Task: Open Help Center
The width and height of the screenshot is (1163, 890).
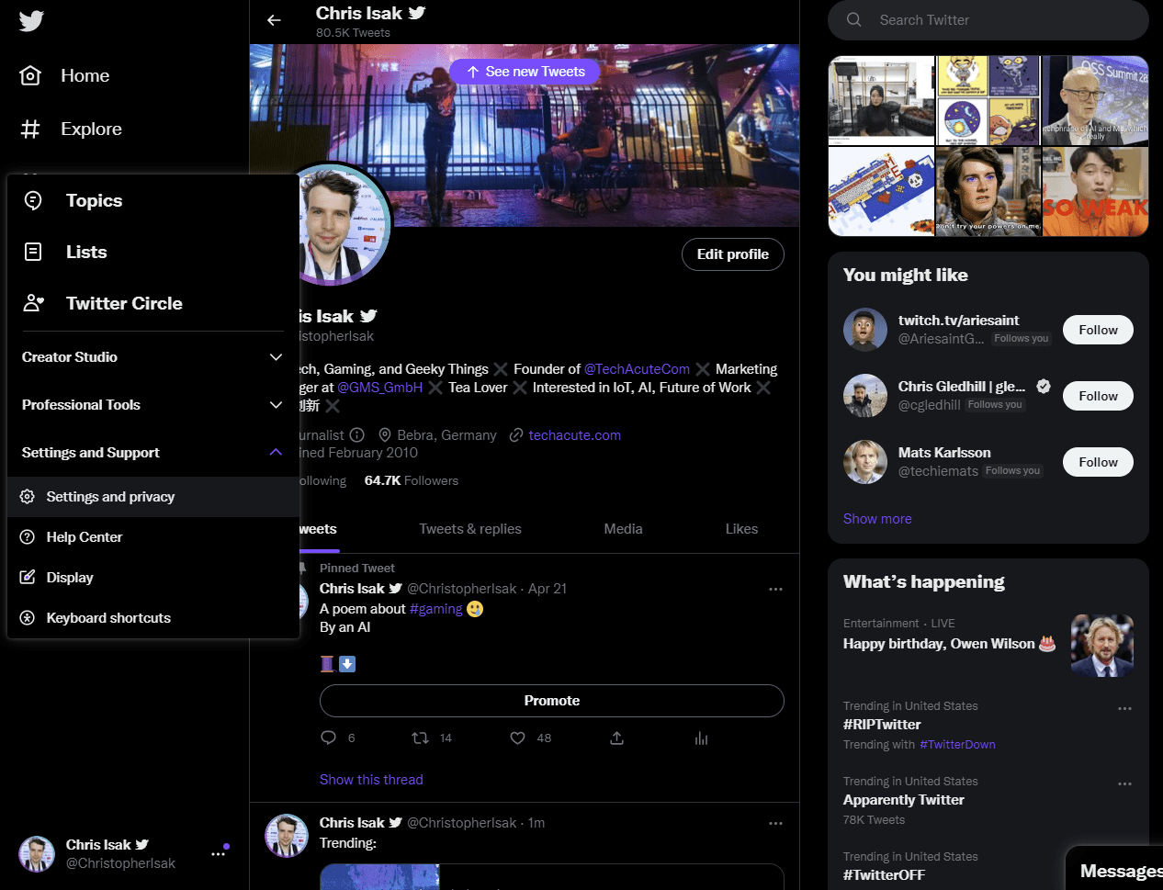Action: click(x=153, y=537)
